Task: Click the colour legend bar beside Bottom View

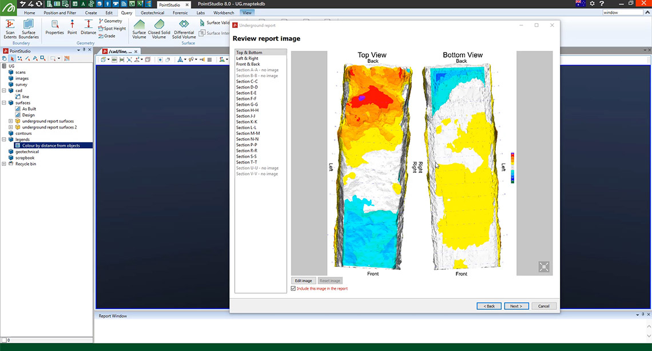Action: click(x=512, y=167)
